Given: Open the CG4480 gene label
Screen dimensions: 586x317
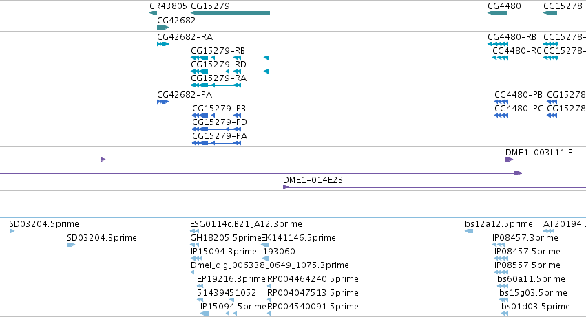Looking at the screenshot, I should click(504, 6).
